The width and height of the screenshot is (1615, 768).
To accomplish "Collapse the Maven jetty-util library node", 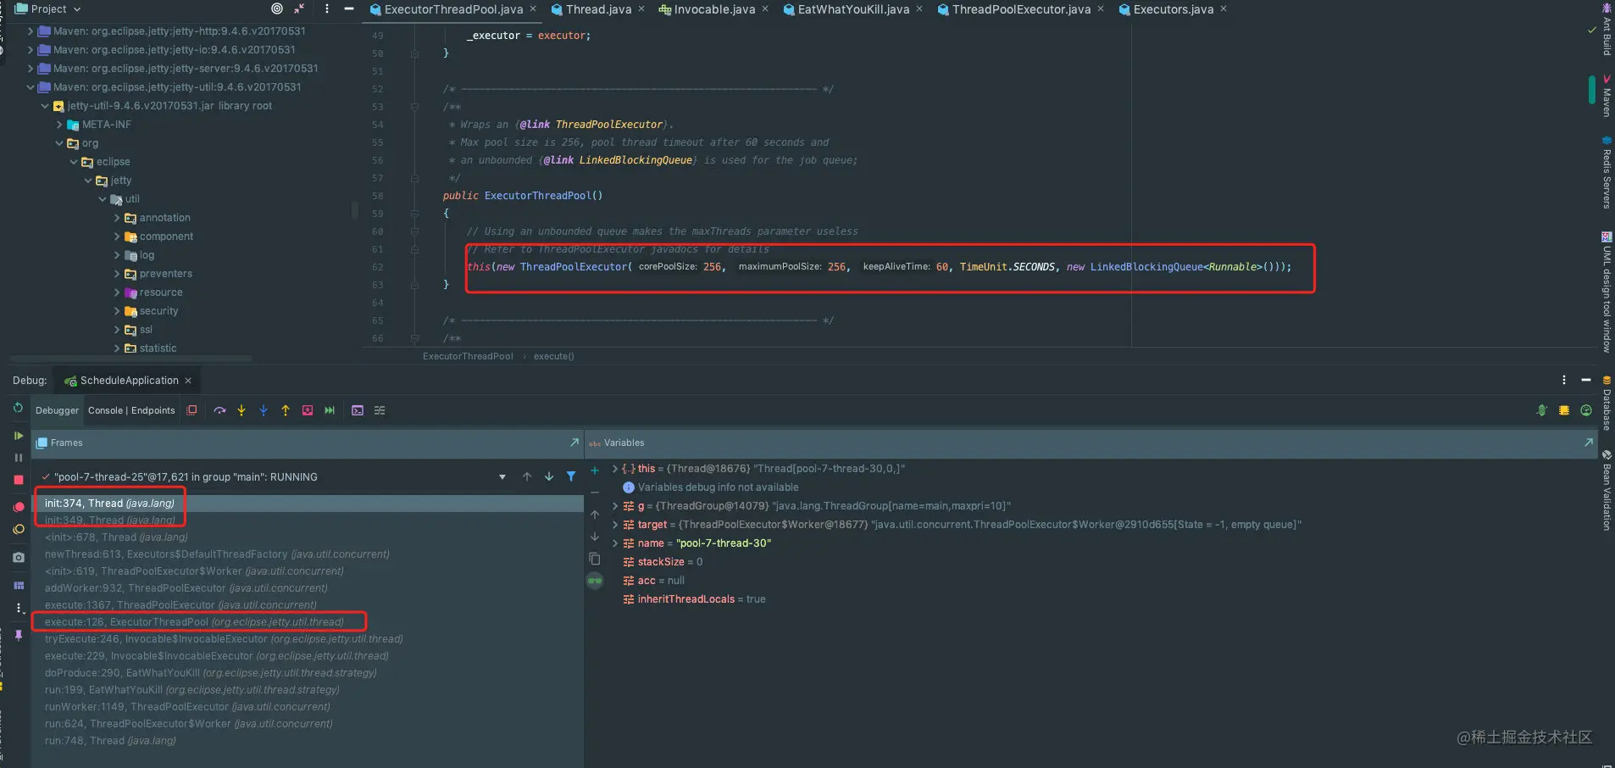I will tap(31, 87).
